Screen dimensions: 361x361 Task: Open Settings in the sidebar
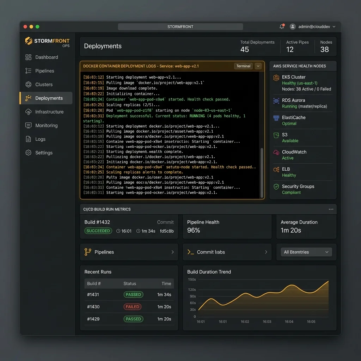pyautogui.click(x=46, y=153)
